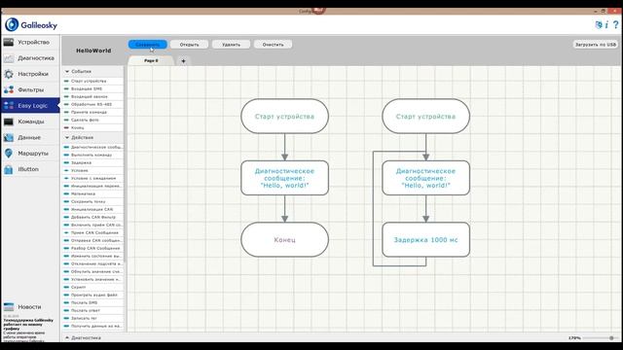This screenshot has height=350, width=623.
Task: Click the language icon at top right
Action: point(599,24)
